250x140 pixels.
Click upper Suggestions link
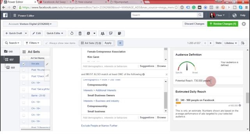point(147,66)
